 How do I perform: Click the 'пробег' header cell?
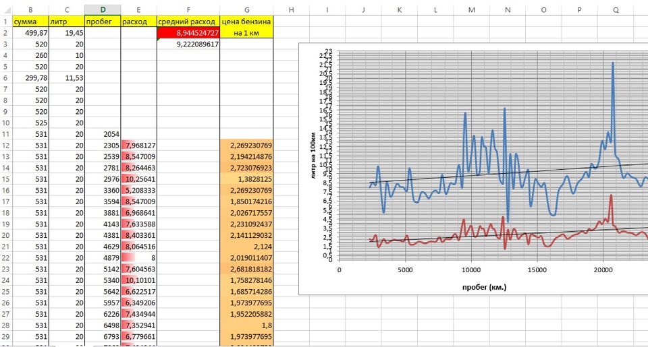pyautogui.click(x=103, y=22)
